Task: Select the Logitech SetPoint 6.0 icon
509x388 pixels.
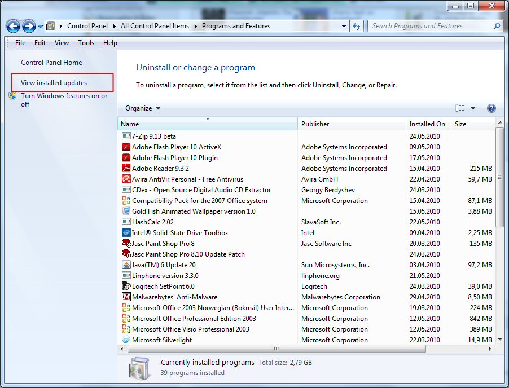Action: [x=126, y=286]
